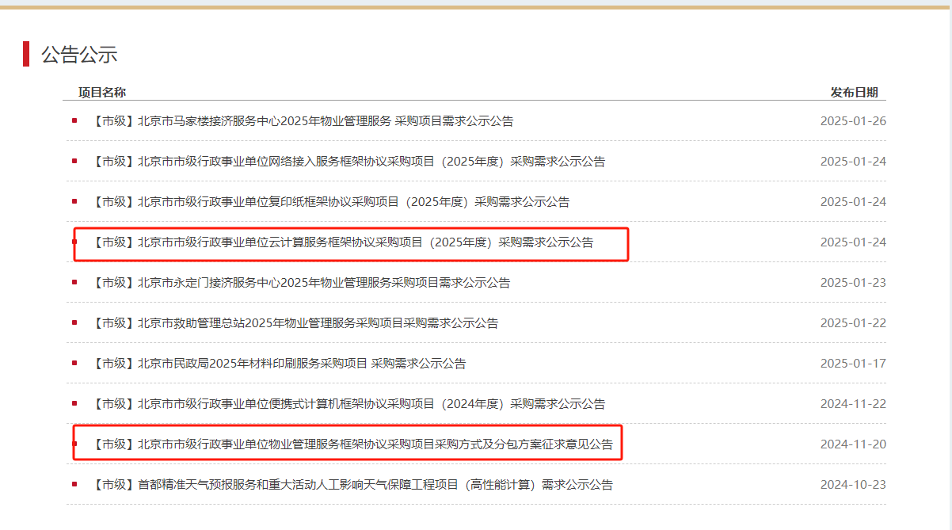Image resolution: width=952 pixels, height=530 pixels.
Task: Open the 物业管理服务框架协议 征求意见公告 link
Action: pyautogui.click(x=351, y=444)
